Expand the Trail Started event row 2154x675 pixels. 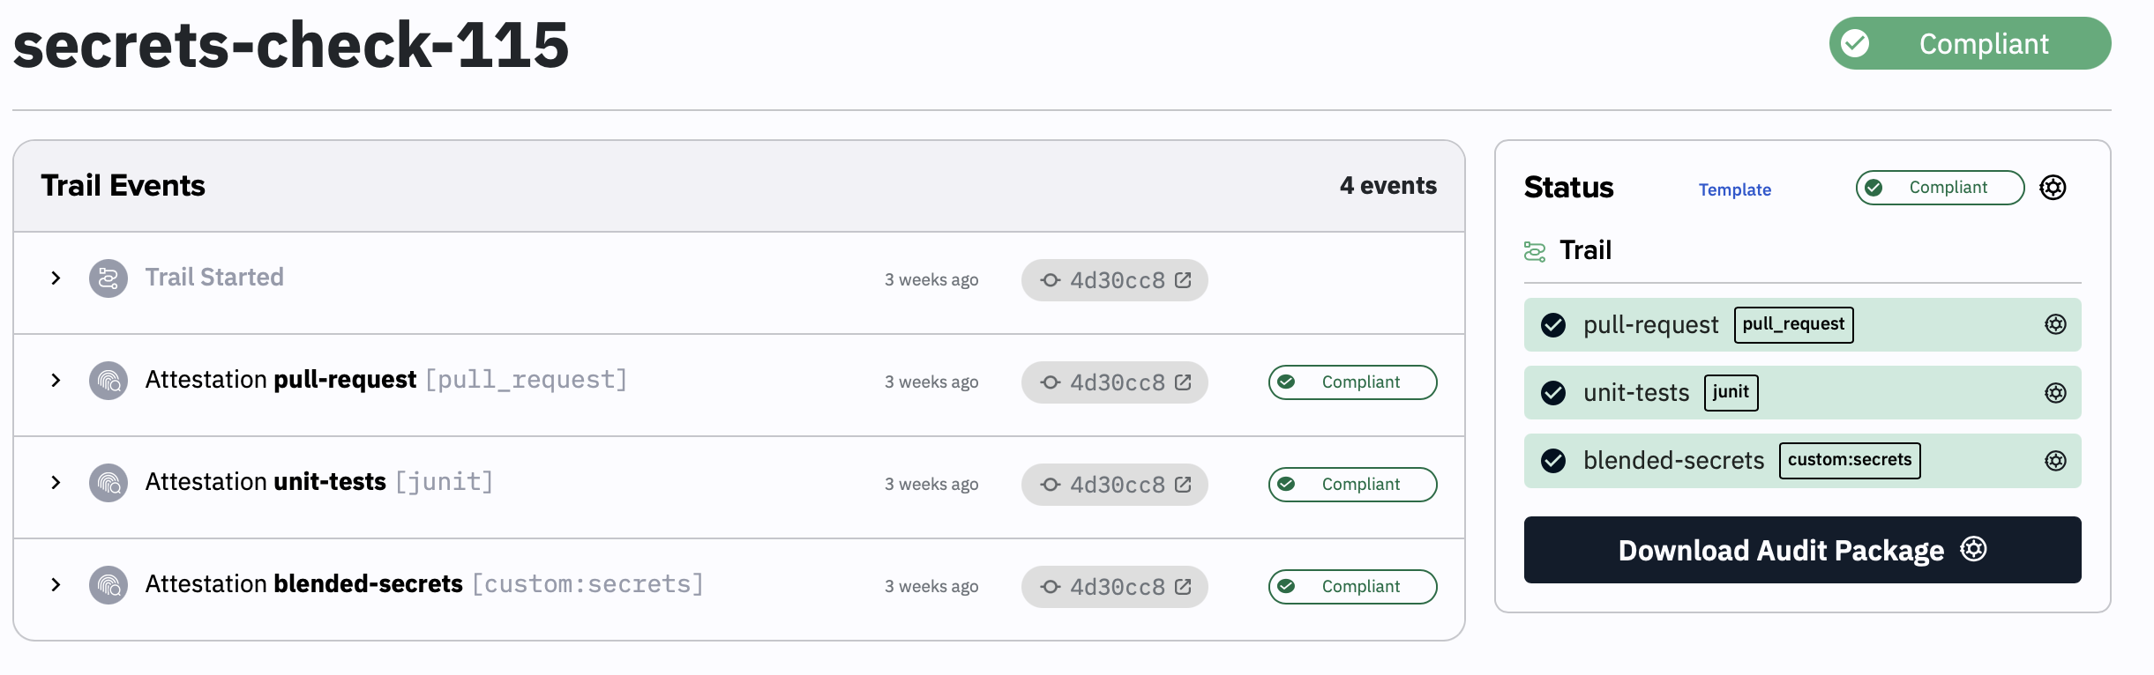(x=56, y=278)
